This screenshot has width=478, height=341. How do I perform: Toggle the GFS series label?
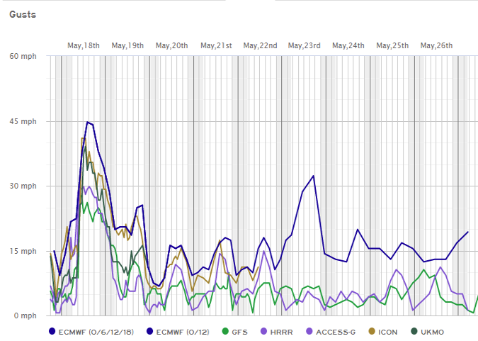pos(240,332)
